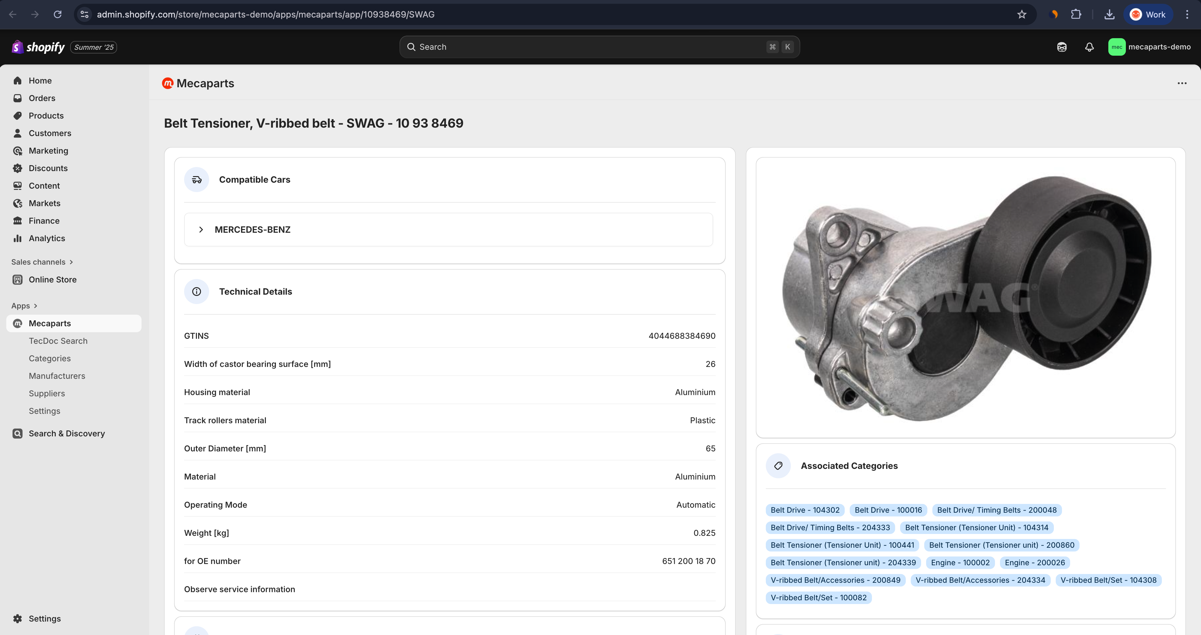Click the Belt Drive - 104302 category tag
1201x635 pixels.
(805, 510)
